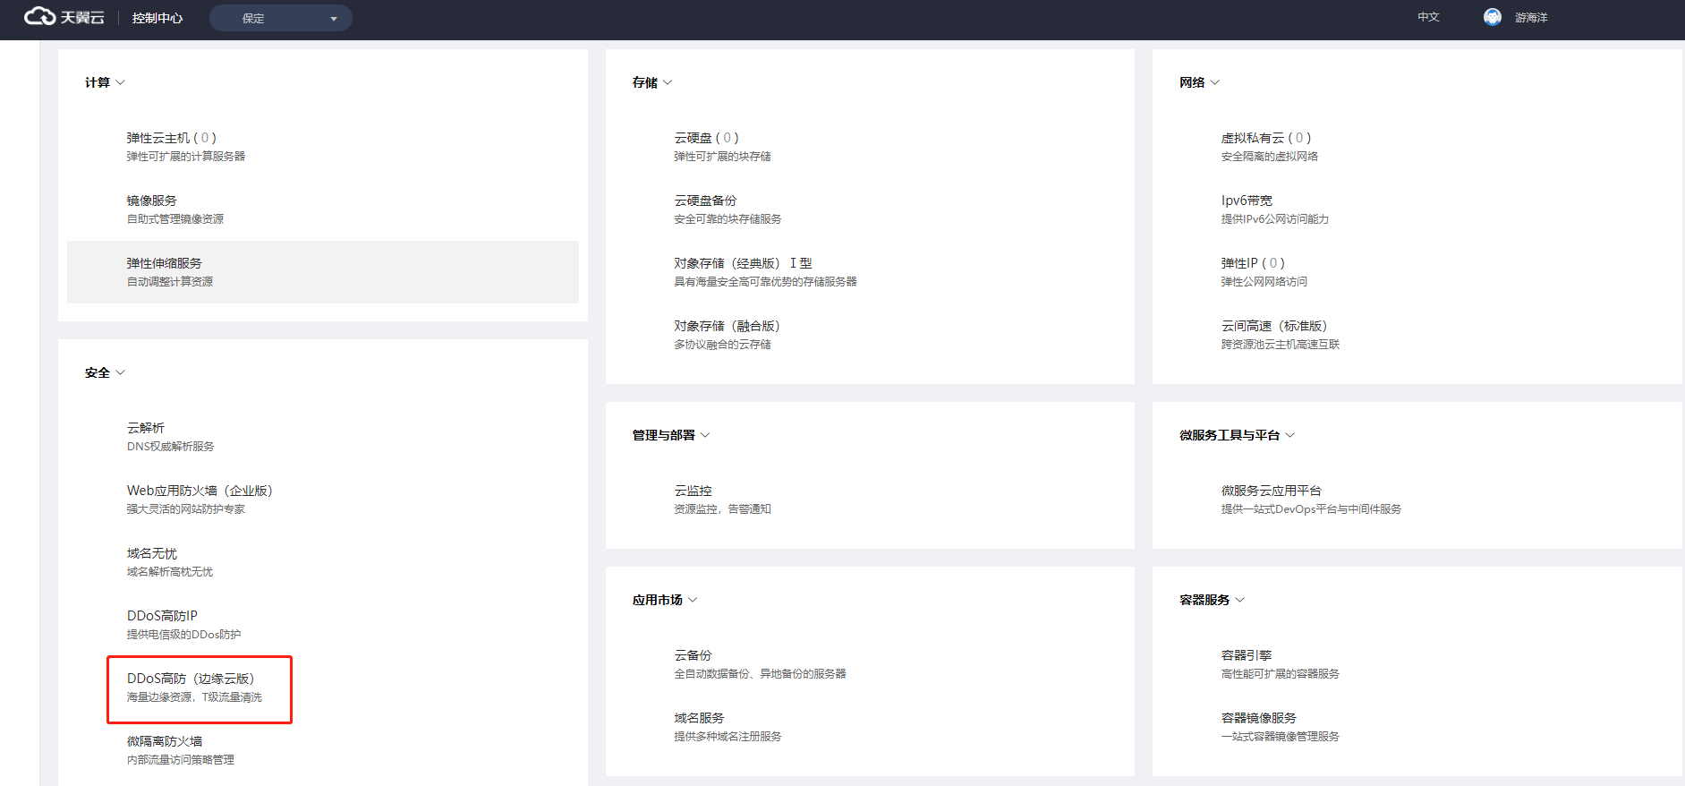Open Web应用防火墙（企业版）
The height and width of the screenshot is (786, 1685).
coord(199,491)
